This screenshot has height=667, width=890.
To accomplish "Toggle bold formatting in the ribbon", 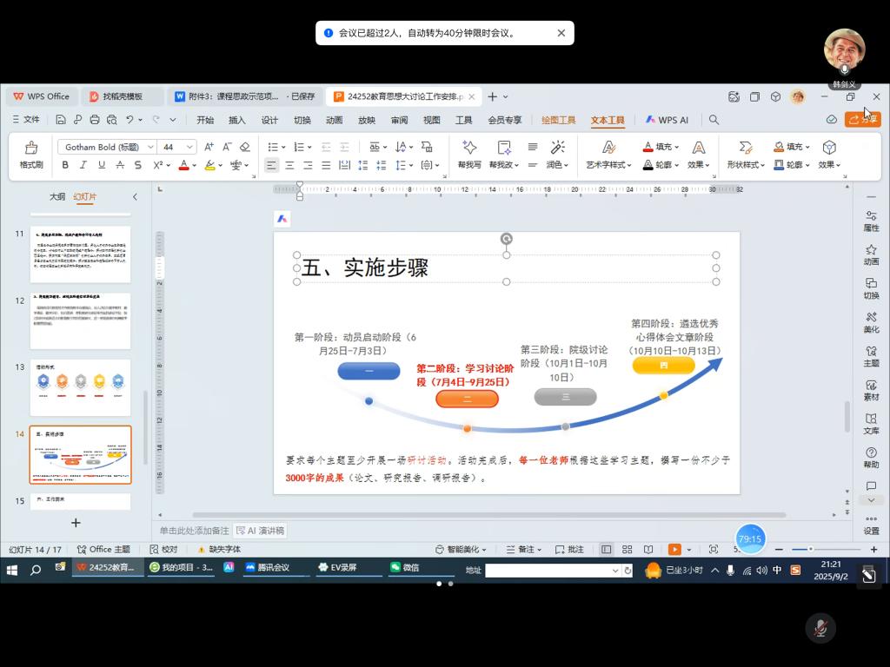I will pyautogui.click(x=66, y=165).
